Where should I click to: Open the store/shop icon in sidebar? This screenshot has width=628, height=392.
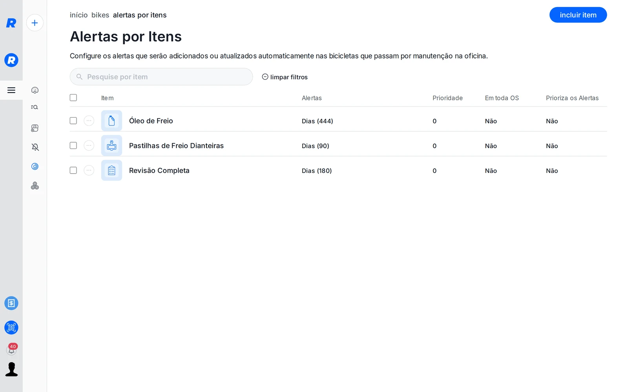pos(35,128)
